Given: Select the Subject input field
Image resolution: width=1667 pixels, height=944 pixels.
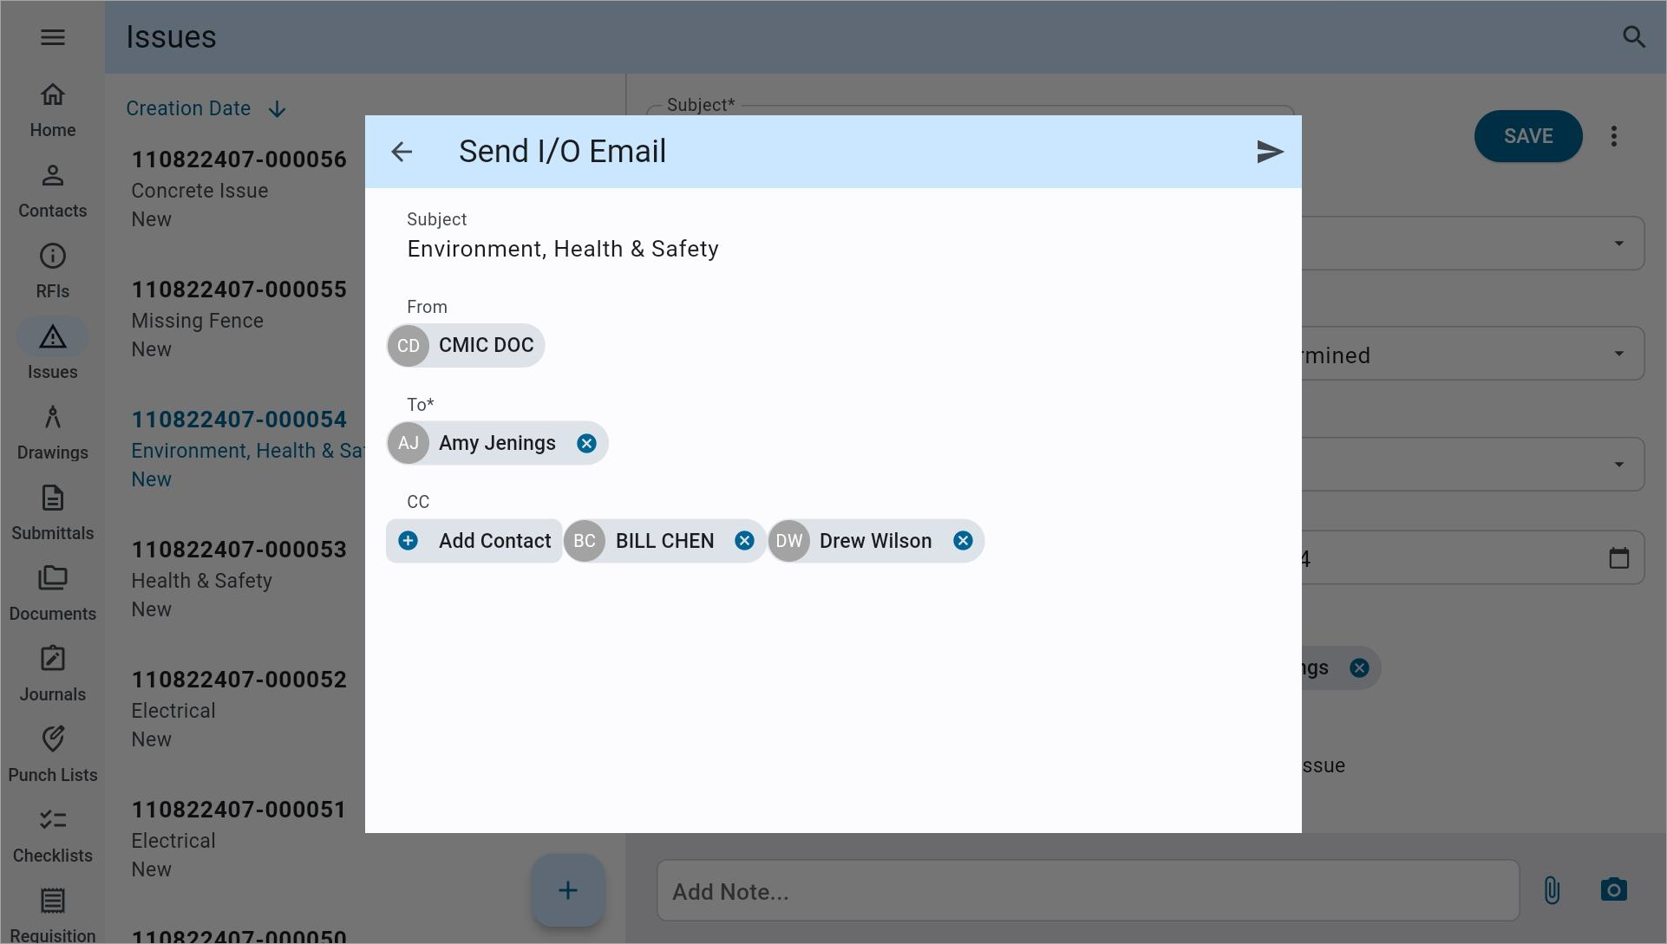Looking at the screenshot, I should point(833,248).
